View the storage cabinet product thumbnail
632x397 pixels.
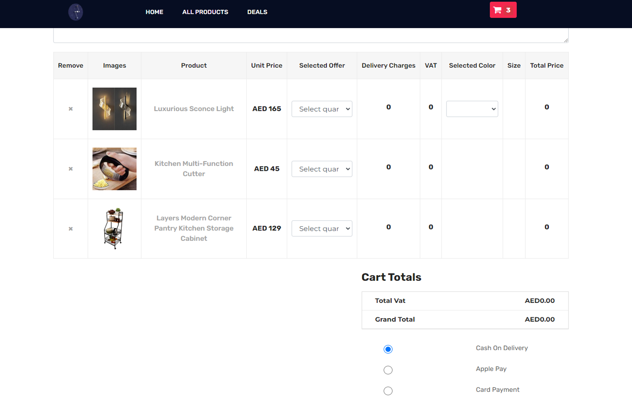115,228
